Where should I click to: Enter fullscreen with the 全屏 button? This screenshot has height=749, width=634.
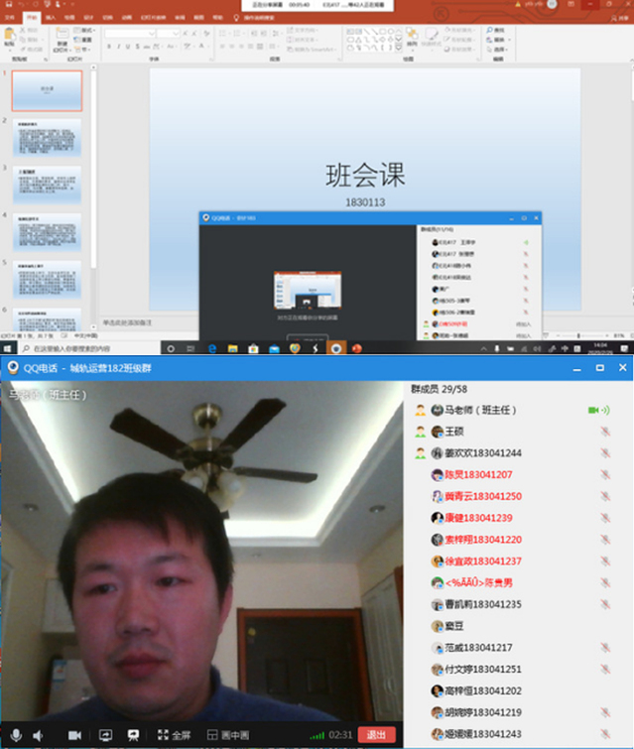coord(173,735)
